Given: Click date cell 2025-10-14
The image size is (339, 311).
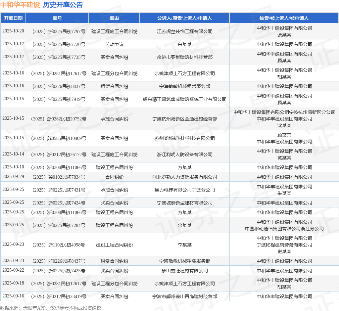Looking at the screenshot, I should (13, 154).
